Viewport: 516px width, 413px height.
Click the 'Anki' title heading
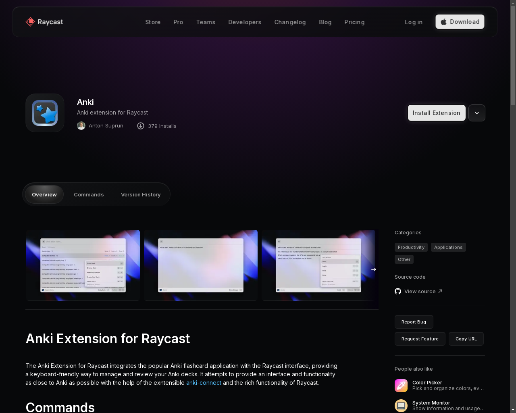coord(85,102)
